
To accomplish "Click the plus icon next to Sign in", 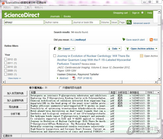I will point(142,13).
